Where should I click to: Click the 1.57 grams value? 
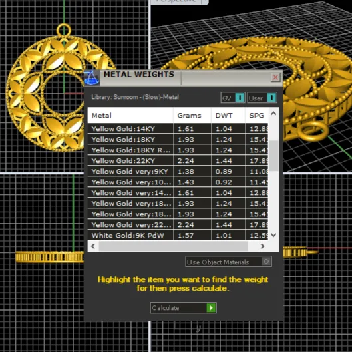pos(186,236)
